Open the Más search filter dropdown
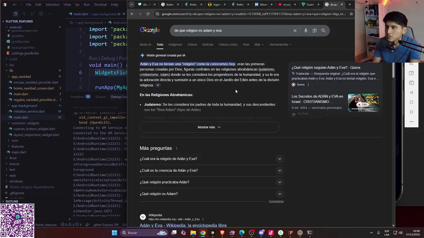Viewport: 424px width, 238px height. click(259, 45)
